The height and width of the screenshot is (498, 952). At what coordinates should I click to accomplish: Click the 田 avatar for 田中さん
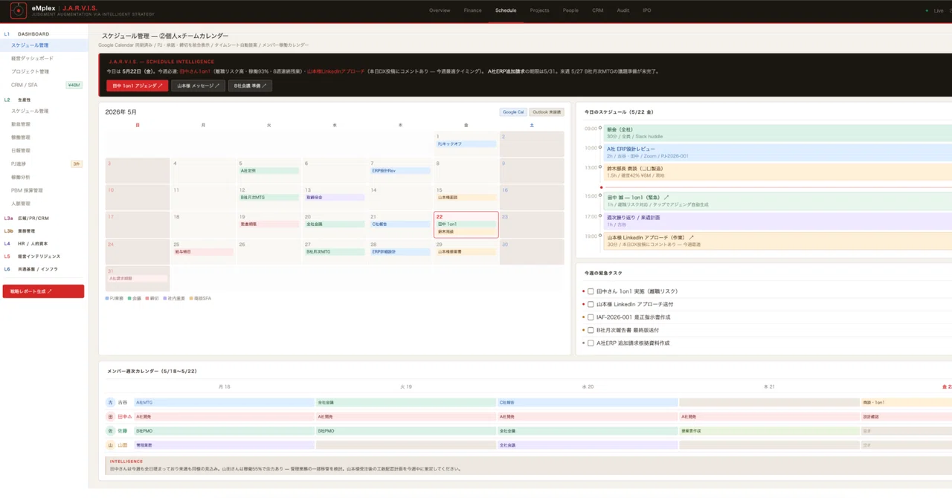point(111,416)
